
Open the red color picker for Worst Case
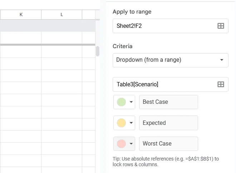[x=124, y=144]
